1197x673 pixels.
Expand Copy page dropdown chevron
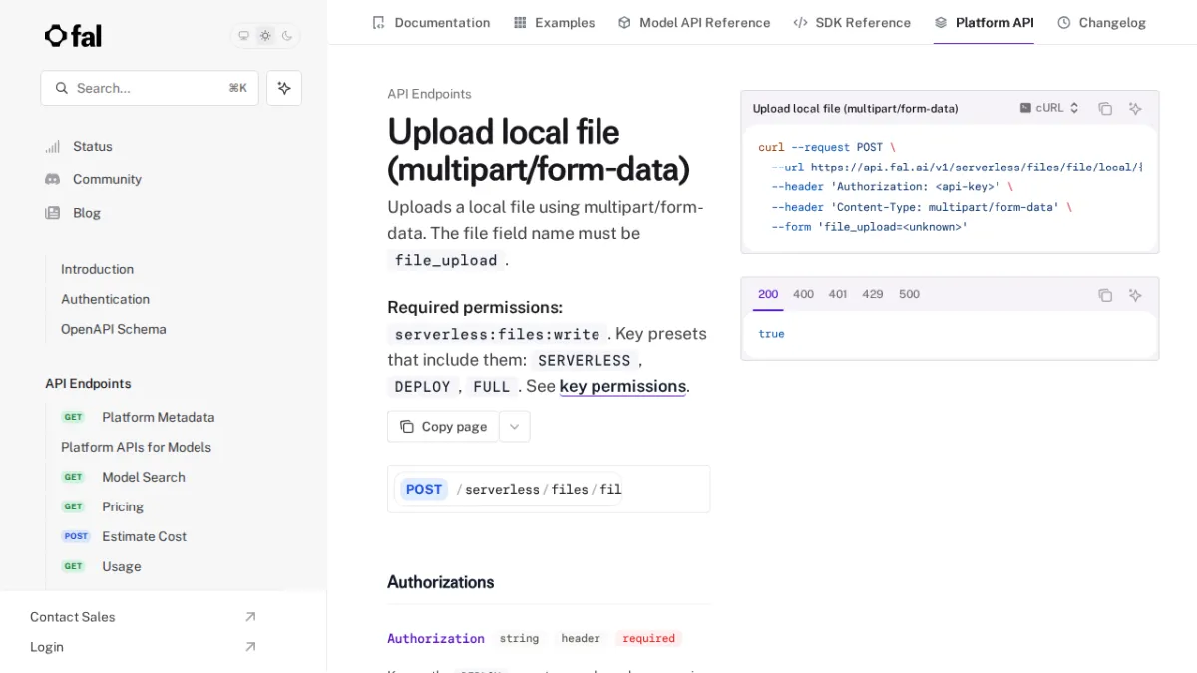click(x=515, y=426)
